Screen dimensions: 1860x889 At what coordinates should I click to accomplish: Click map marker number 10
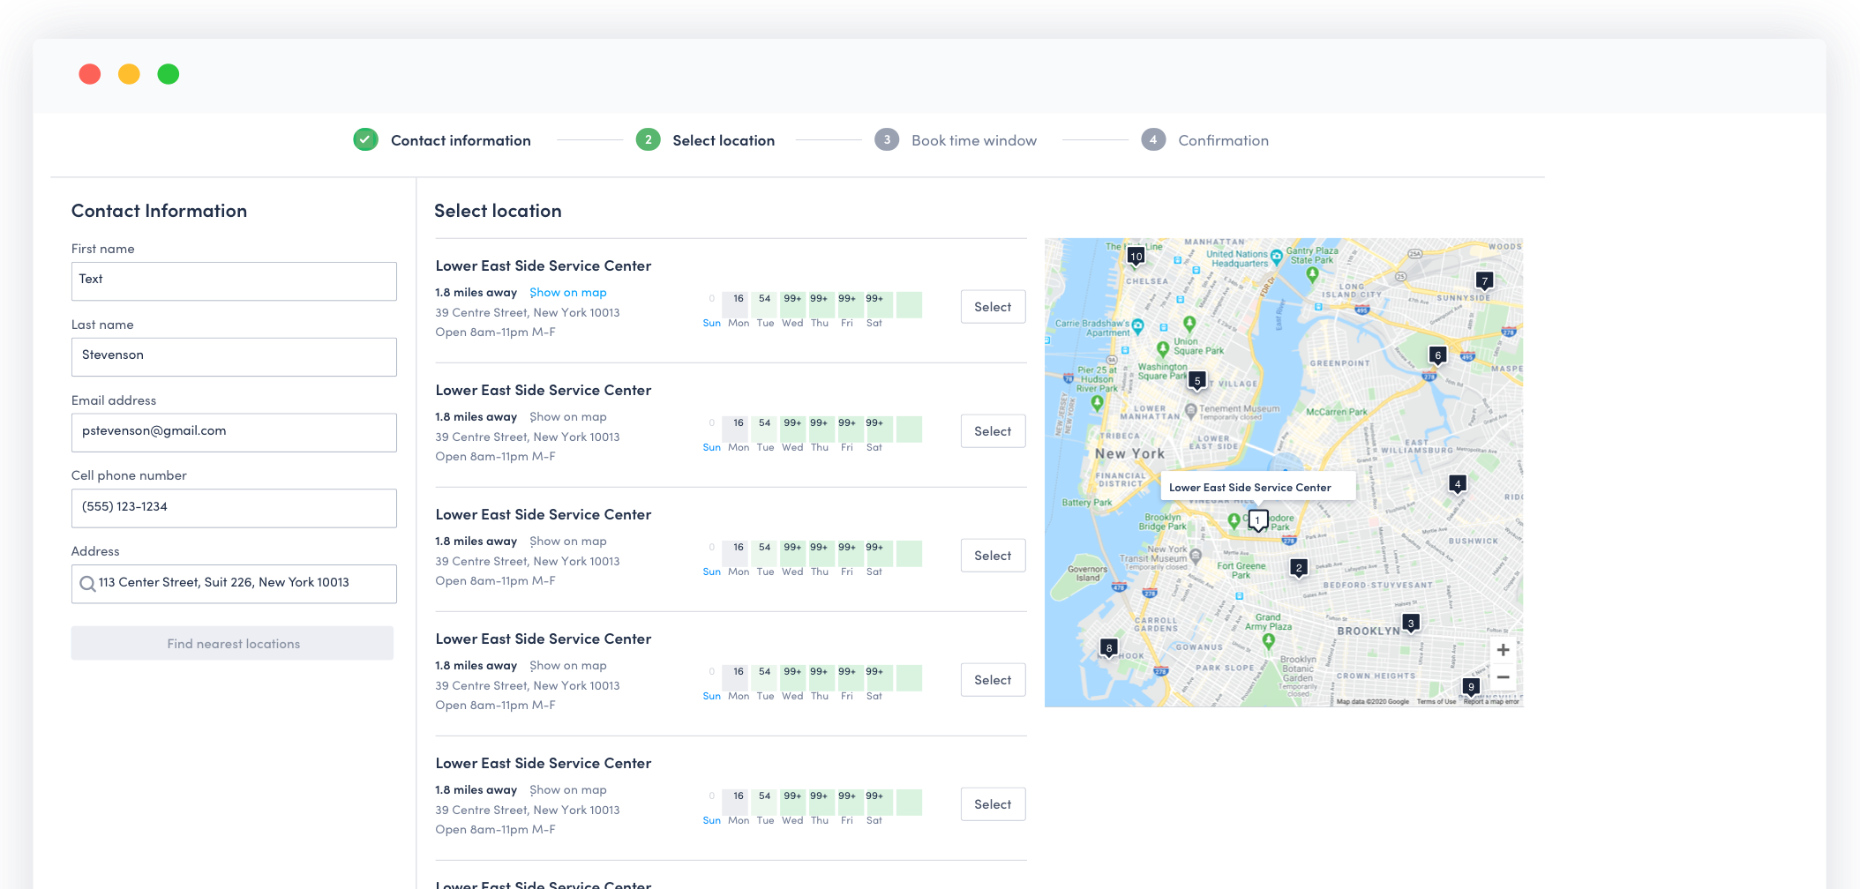click(x=1136, y=257)
